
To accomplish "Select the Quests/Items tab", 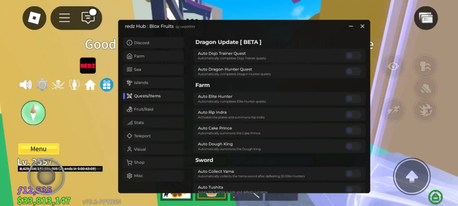I will pos(153,96).
